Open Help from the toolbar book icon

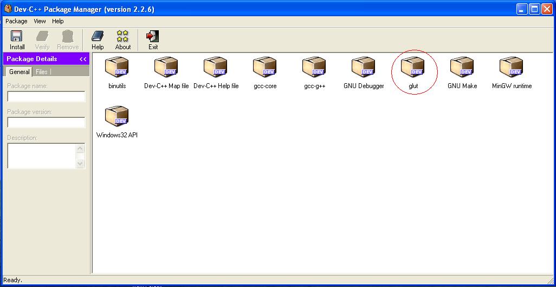click(98, 39)
